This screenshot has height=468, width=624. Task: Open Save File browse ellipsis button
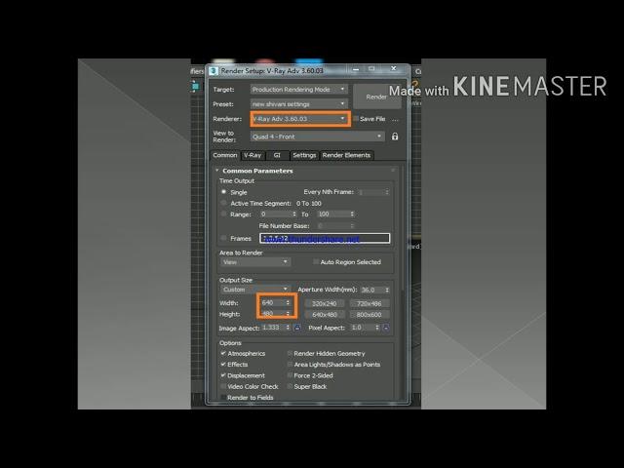(395, 119)
